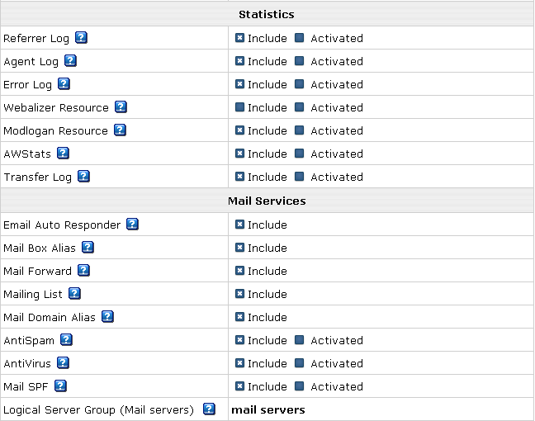Screen dimensions: 535x421
Task: Open help icon next to Referrer Log
Action: point(81,37)
